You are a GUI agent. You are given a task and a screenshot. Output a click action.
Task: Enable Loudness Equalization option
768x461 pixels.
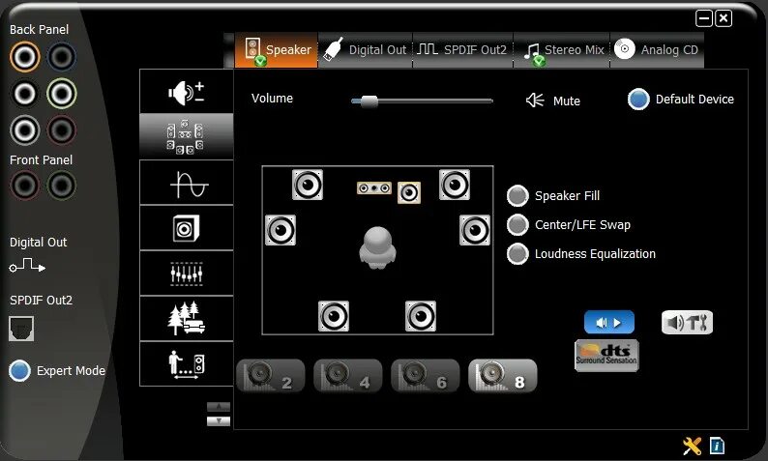click(x=517, y=254)
